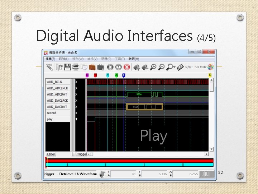Open the 波形(W) menu

(78, 59)
